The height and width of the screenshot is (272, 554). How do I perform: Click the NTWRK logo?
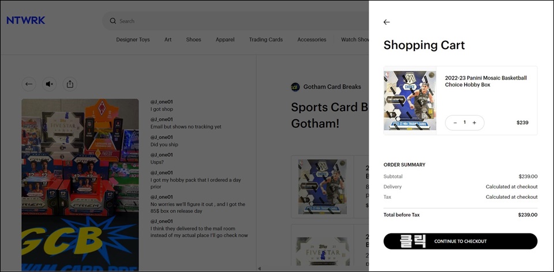pos(26,21)
